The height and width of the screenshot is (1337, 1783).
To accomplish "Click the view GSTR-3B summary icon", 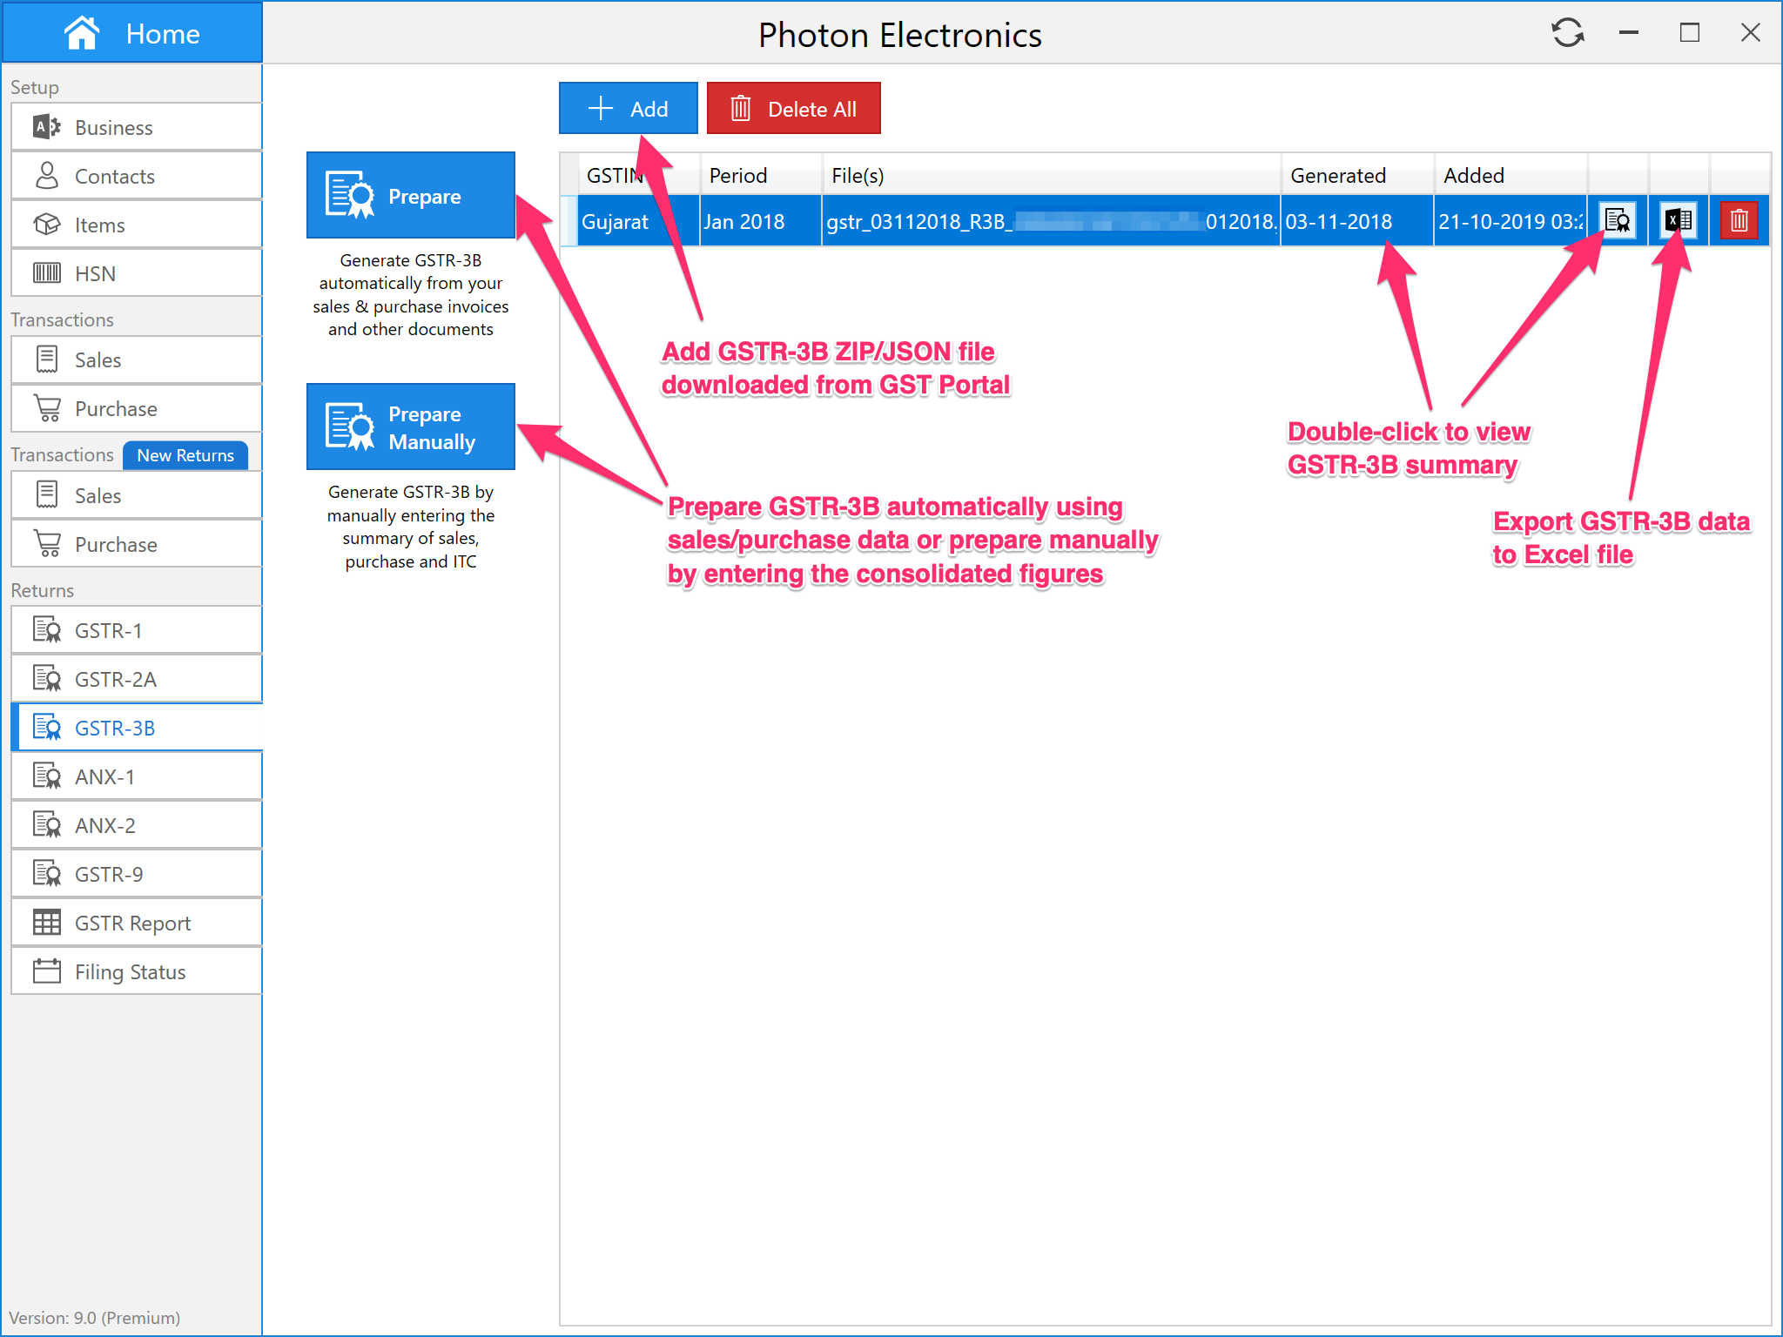I will [1618, 221].
